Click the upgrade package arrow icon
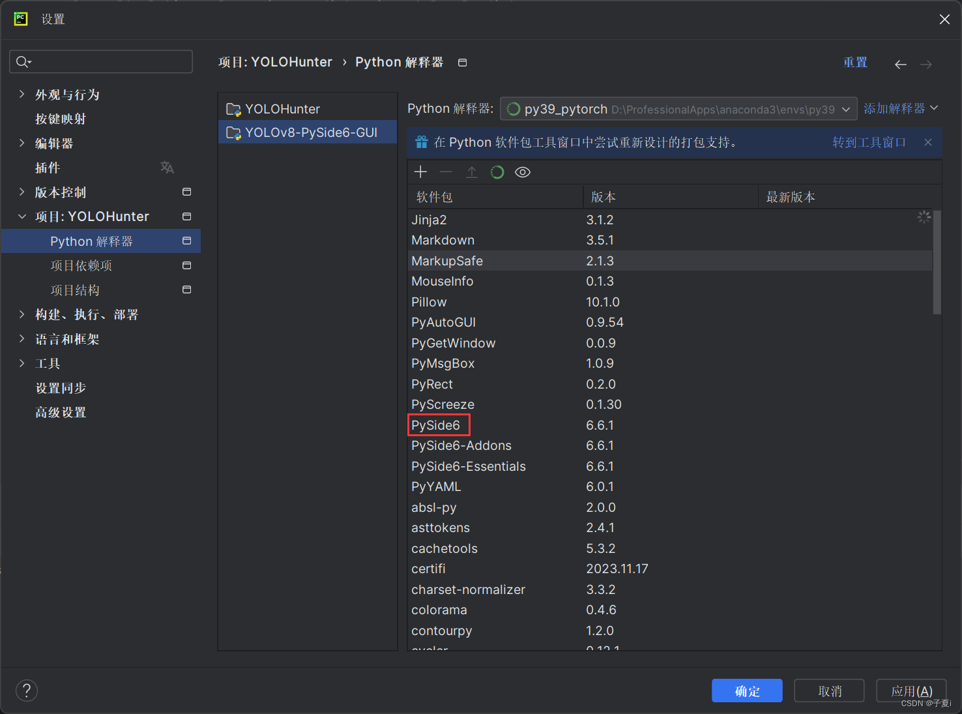Viewport: 962px width, 714px height. [472, 172]
